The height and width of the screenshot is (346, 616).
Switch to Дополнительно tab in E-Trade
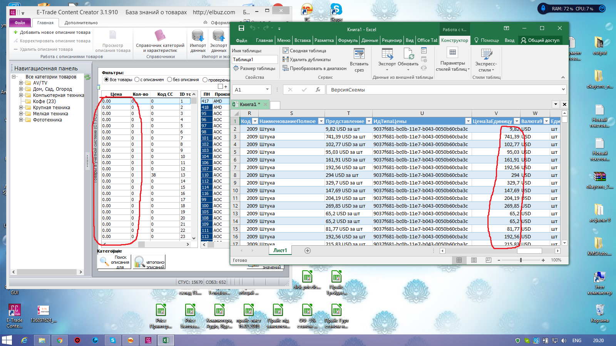tap(81, 23)
